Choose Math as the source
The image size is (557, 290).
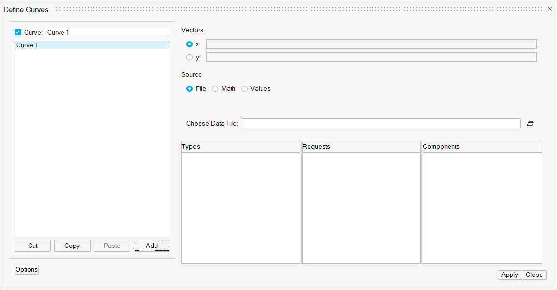tap(216, 89)
